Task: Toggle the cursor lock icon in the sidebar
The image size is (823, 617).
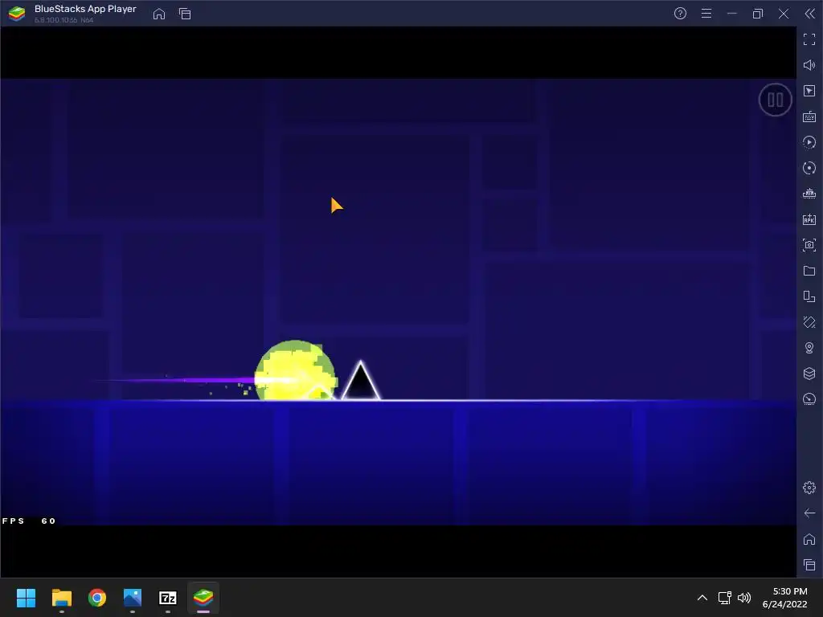Action: pos(809,91)
